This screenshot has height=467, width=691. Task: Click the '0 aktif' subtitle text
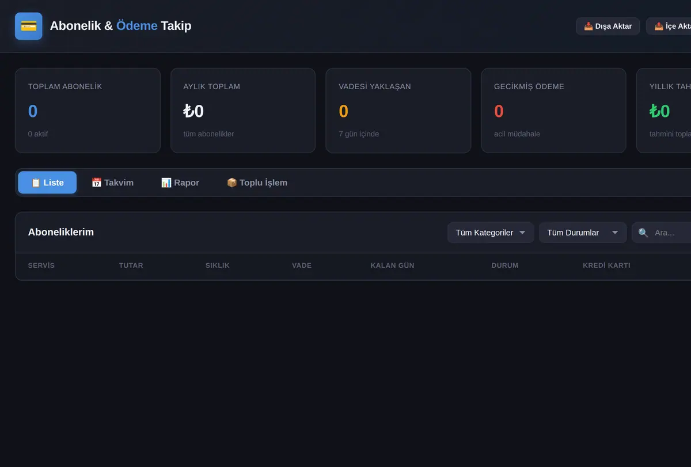click(38, 134)
